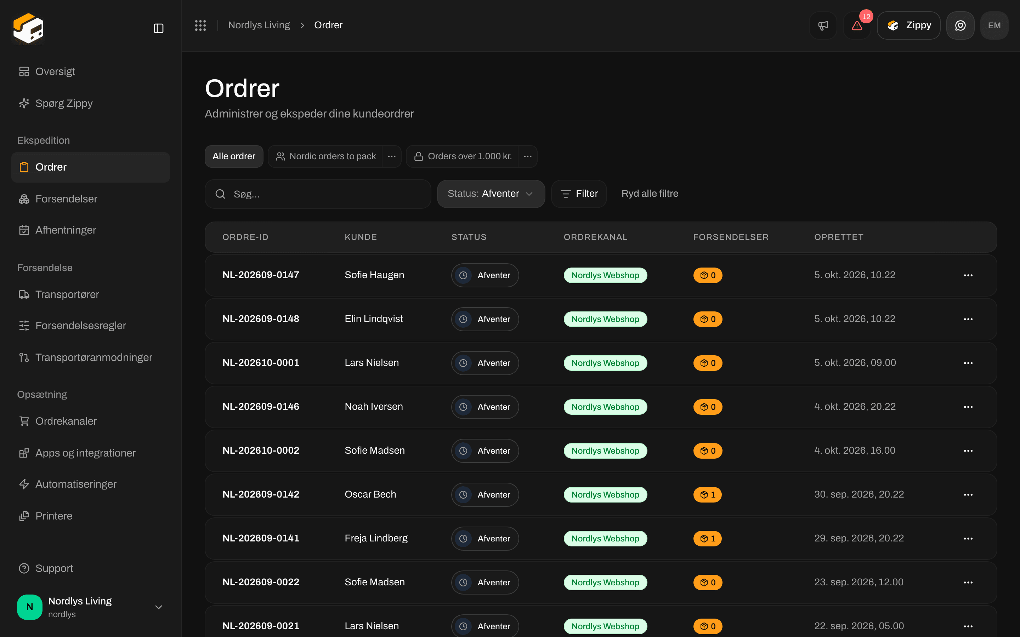Click the shipments badge for Oscar Bech's order
This screenshot has width=1020, height=637.
point(708,495)
